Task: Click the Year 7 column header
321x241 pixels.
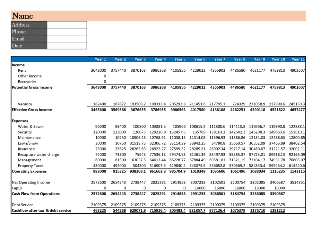Action: (x=220, y=59)
